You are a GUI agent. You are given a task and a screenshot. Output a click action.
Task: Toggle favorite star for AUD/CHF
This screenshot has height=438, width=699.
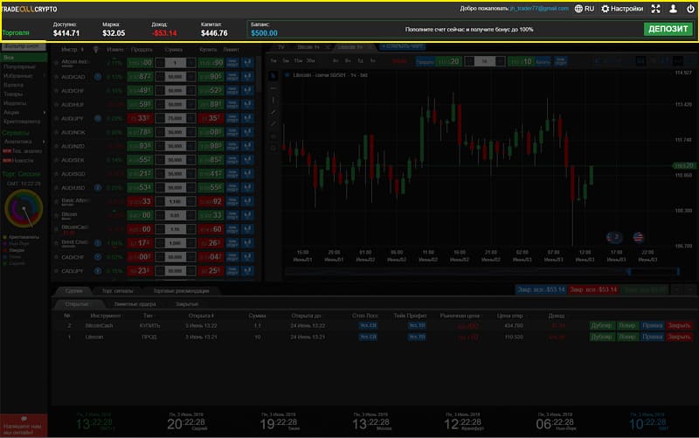(56, 91)
